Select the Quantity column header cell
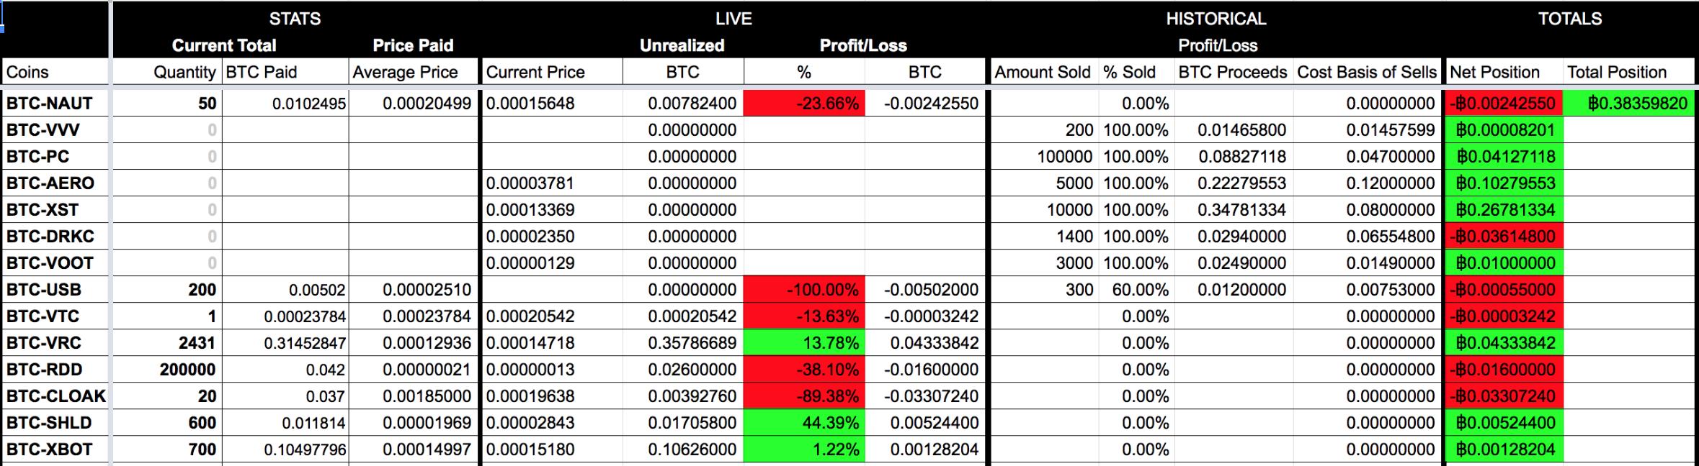The image size is (1699, 466). coord(184,72)
